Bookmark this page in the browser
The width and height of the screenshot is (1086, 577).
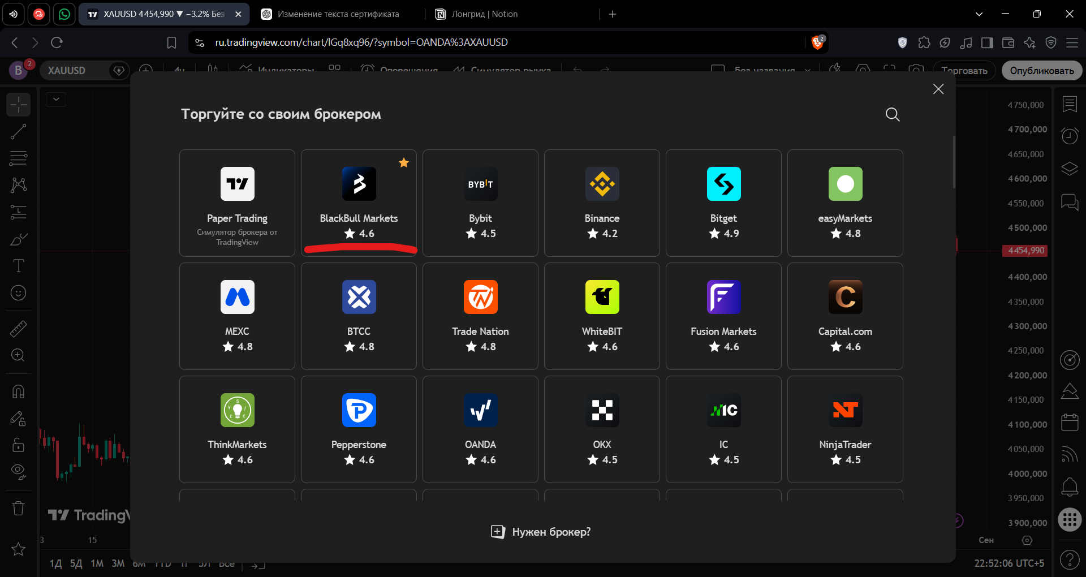click(171, 42)
